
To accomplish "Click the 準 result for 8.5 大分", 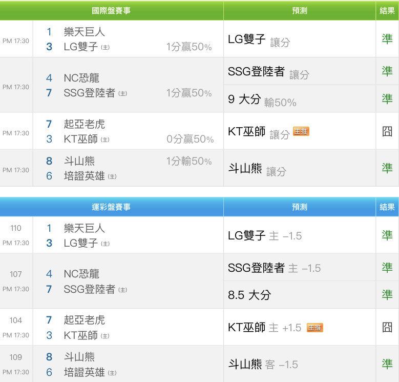I will (387, 295).
